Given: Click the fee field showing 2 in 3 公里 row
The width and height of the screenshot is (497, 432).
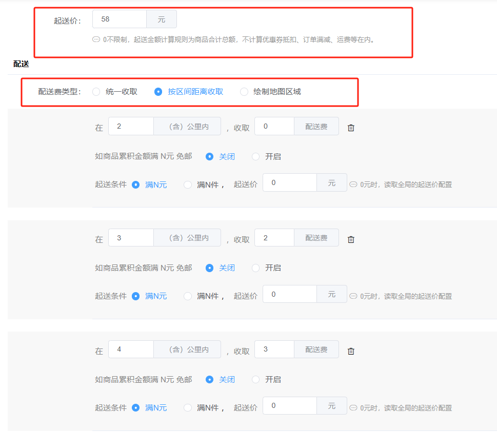Looking at the screenshot, I should click(274, 238).
